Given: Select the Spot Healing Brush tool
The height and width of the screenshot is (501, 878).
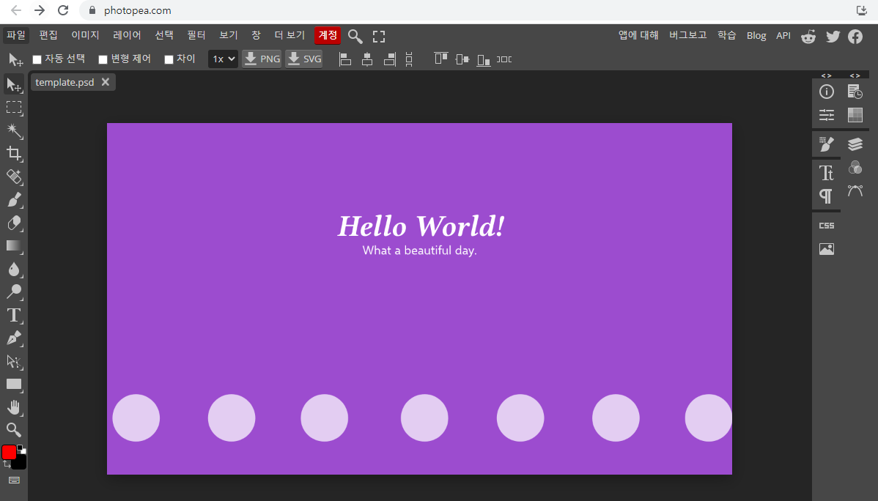Looking at the screenshot, I should [14, 177].
